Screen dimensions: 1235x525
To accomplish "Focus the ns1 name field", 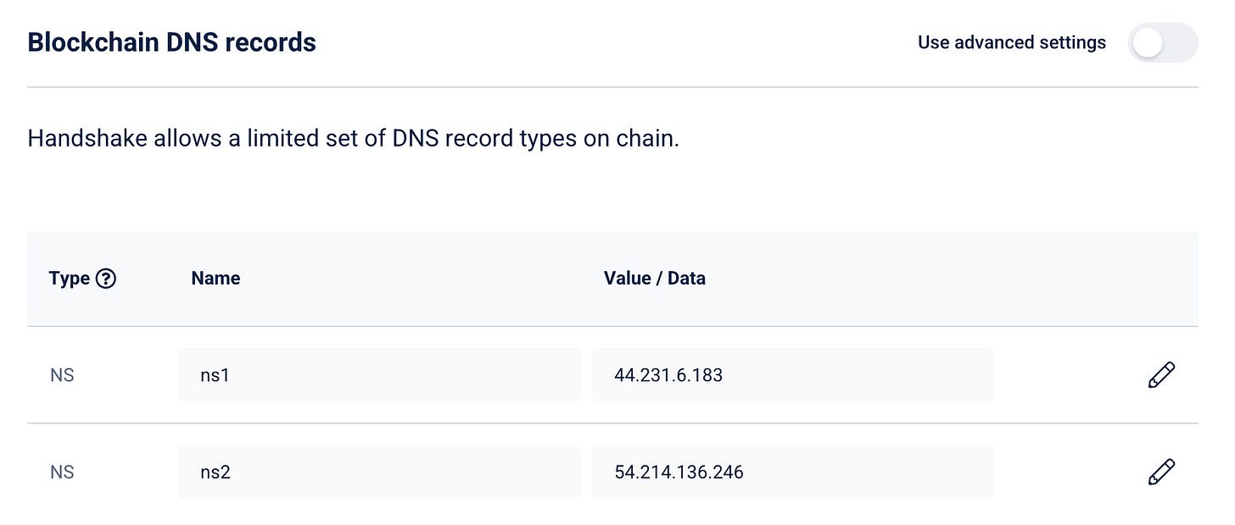I will 378,375.
